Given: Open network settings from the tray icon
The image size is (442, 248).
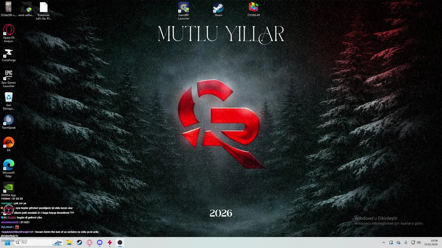Looking at the screenshot, I should (413, 242).
